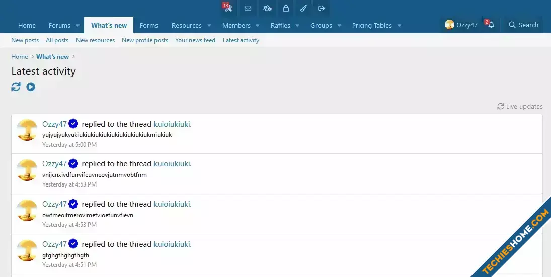Click the padlock icon in top bar
551x277 pixels.
286,8
